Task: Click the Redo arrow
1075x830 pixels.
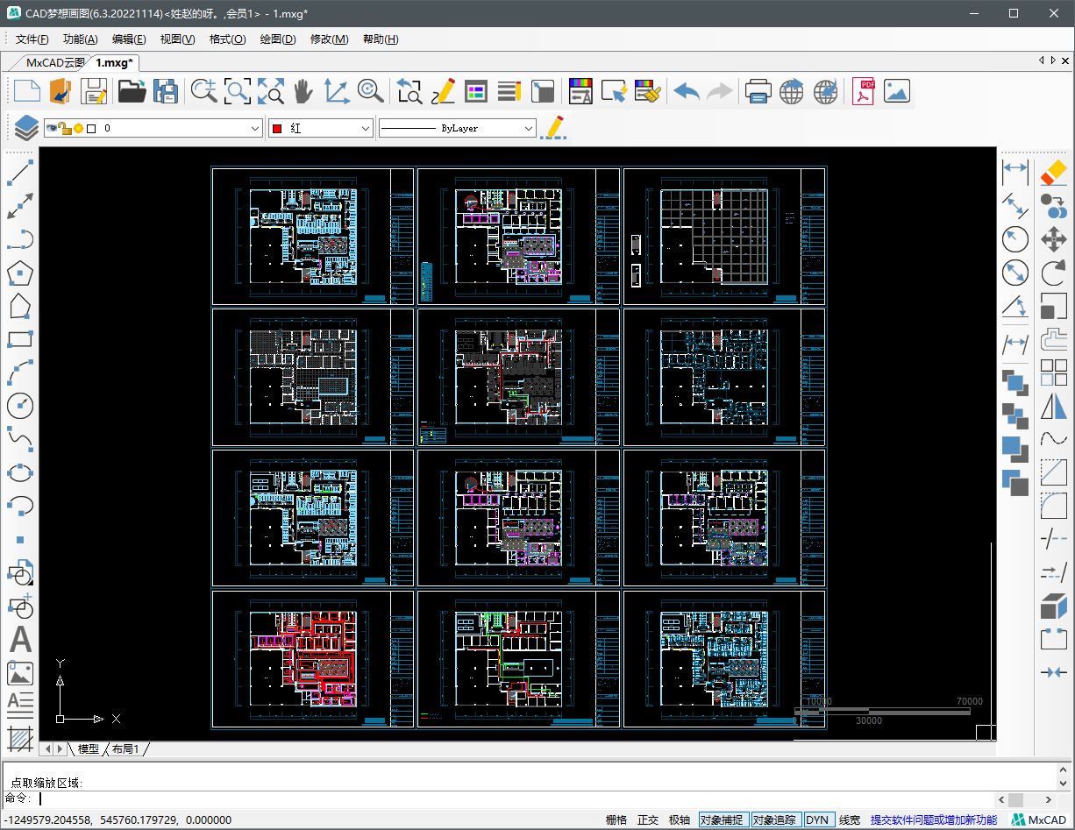Action: pyautogui.click(x=720, y=91)
